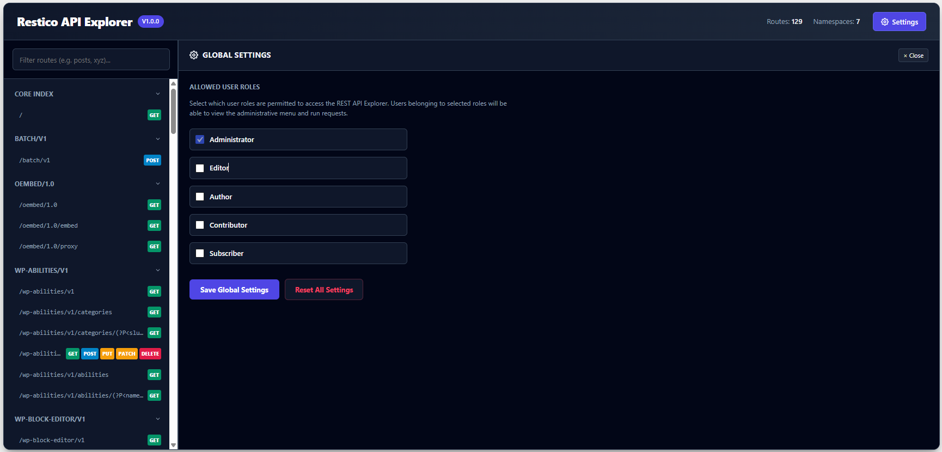Click GET badge beside /oembed/1.0/embed
Screen dimensions: 942x452
click(155, 225)
